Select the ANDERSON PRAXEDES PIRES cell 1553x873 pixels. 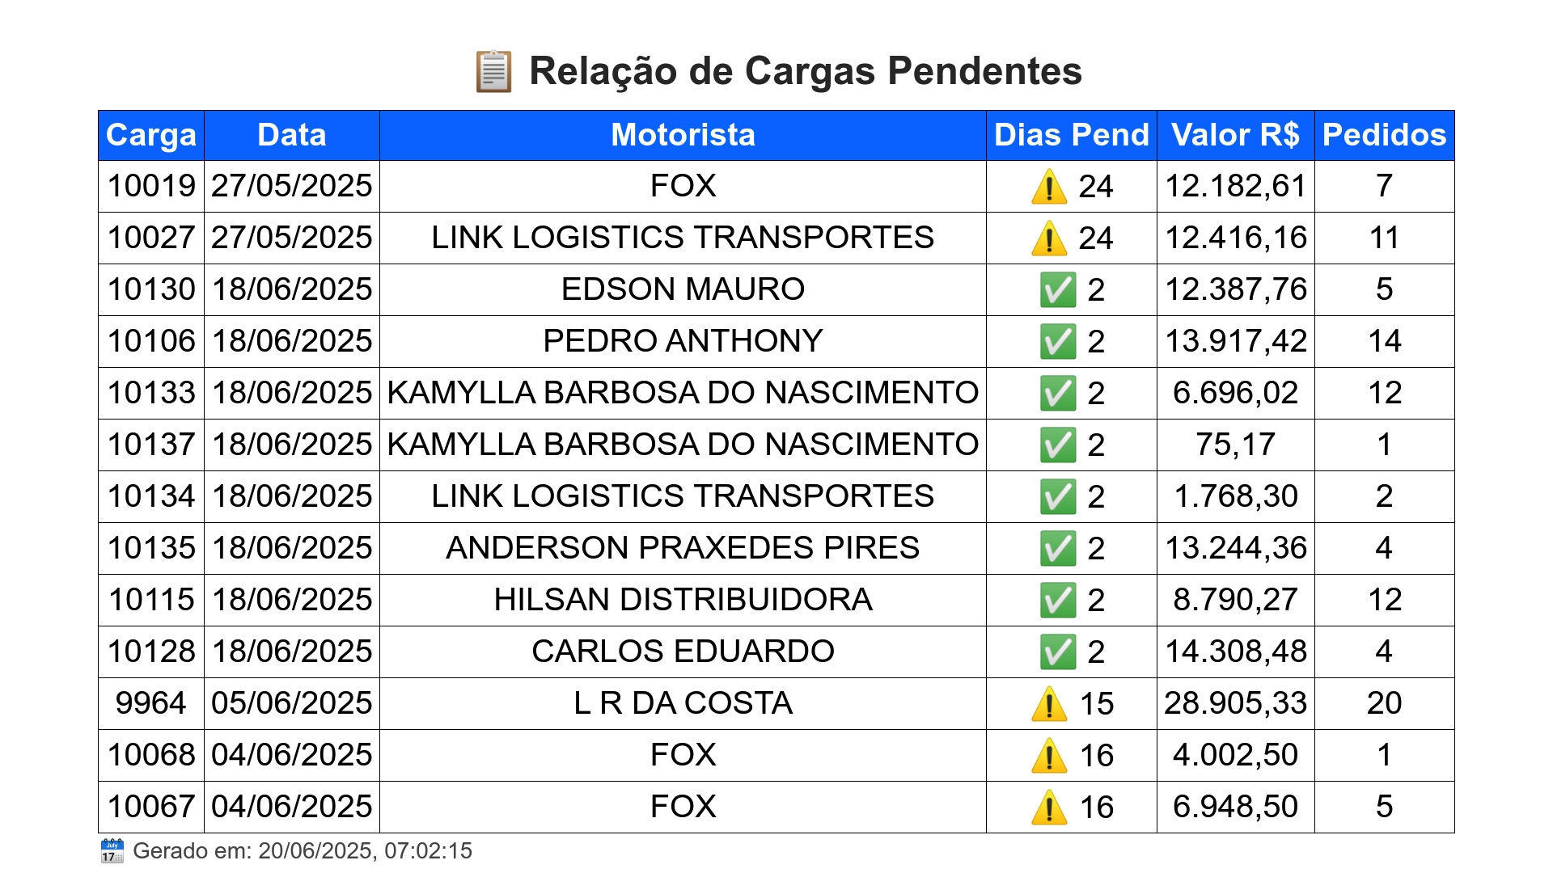coord(683,548)
